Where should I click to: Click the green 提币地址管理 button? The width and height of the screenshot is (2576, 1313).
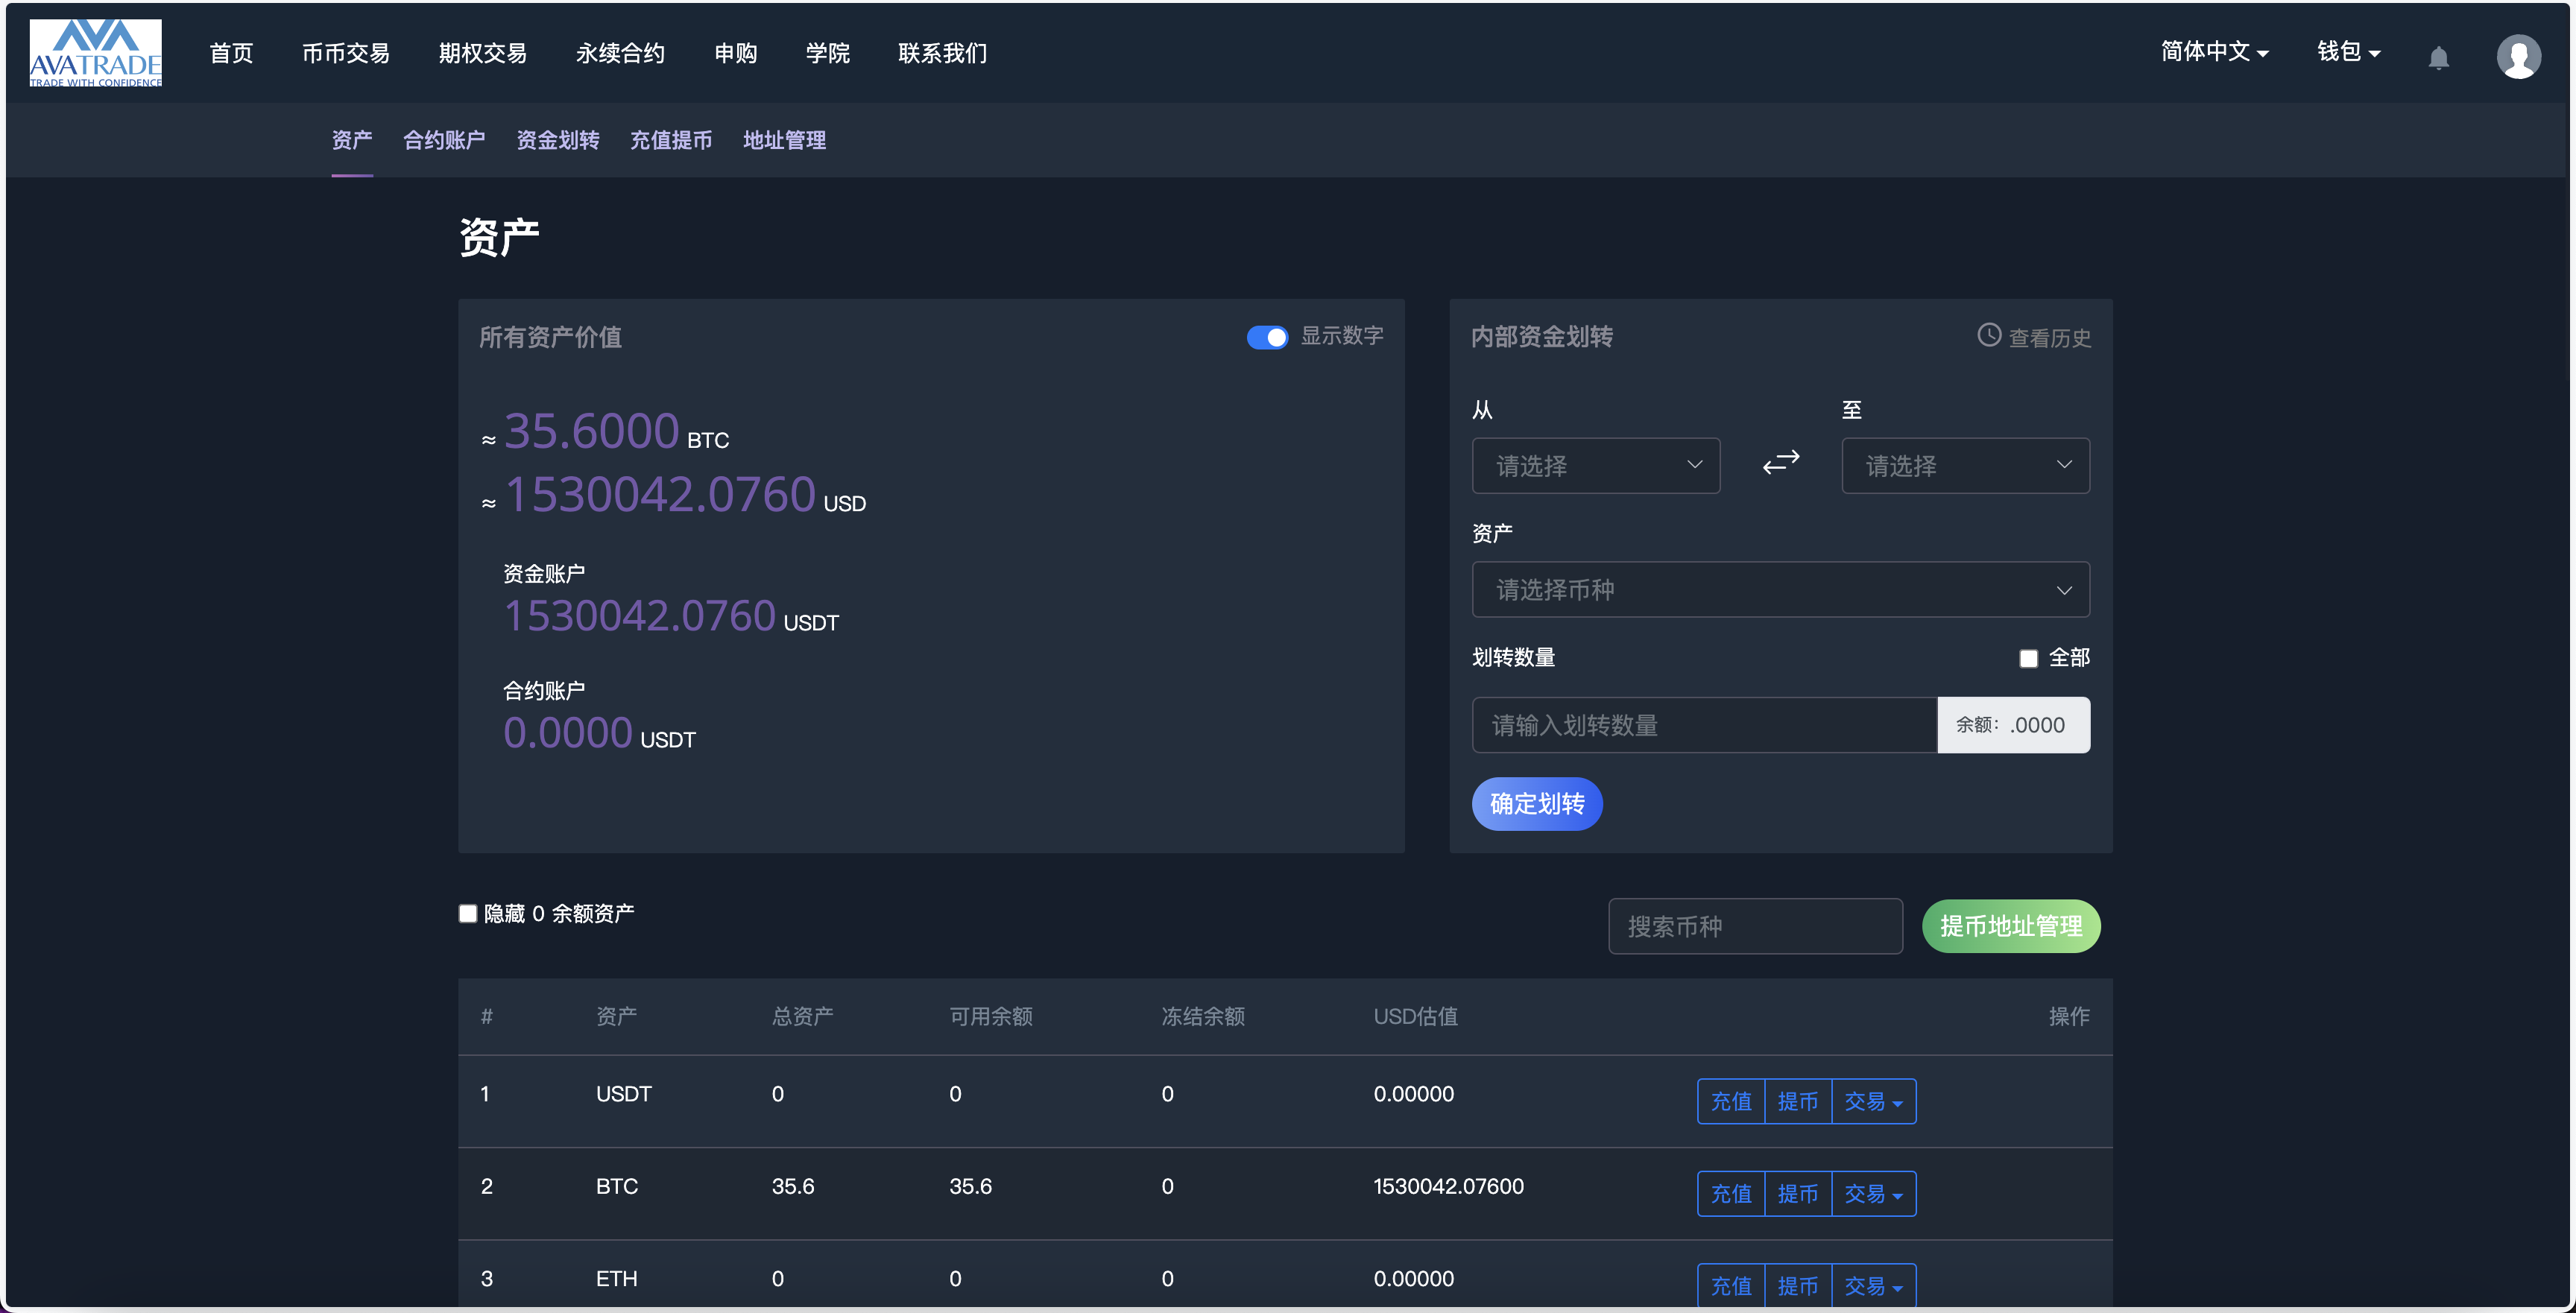[2011, 926]
